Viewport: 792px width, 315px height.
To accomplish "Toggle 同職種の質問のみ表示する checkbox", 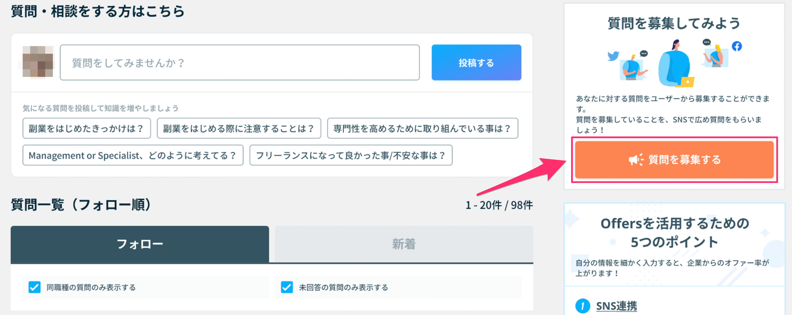I will point(34,287).
